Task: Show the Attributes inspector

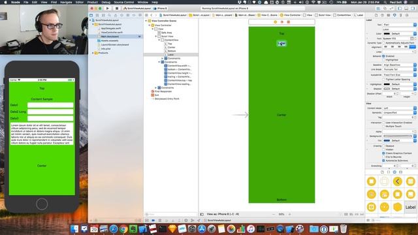Action: (394, 15)
